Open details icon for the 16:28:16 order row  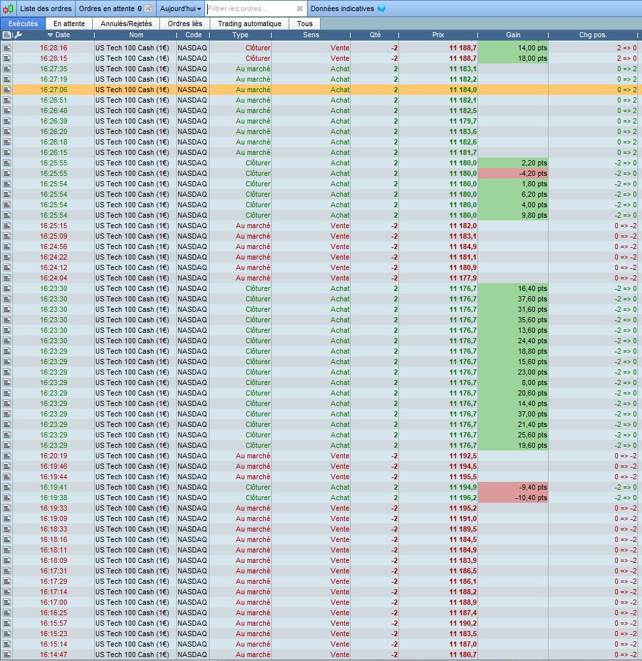[7, 48]
